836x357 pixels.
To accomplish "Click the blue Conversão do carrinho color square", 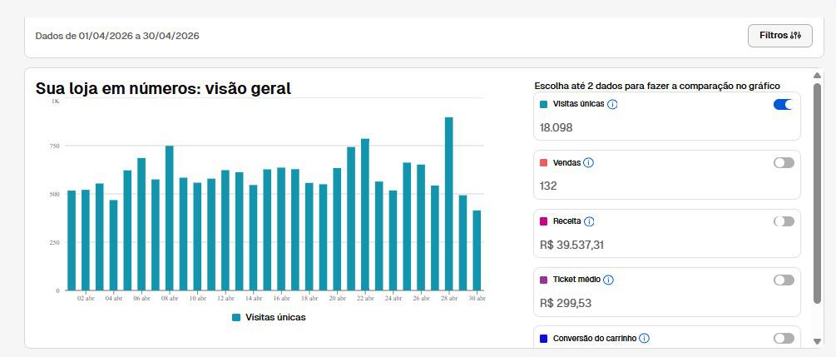I will click(544, 339).
